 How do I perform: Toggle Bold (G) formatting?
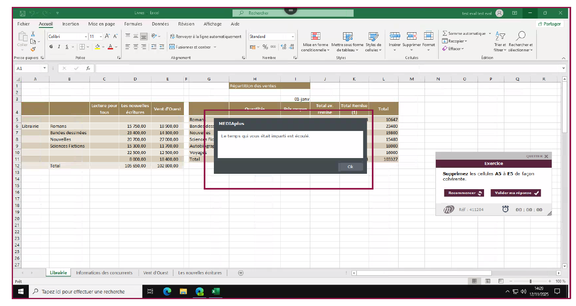tap(51, 47)
